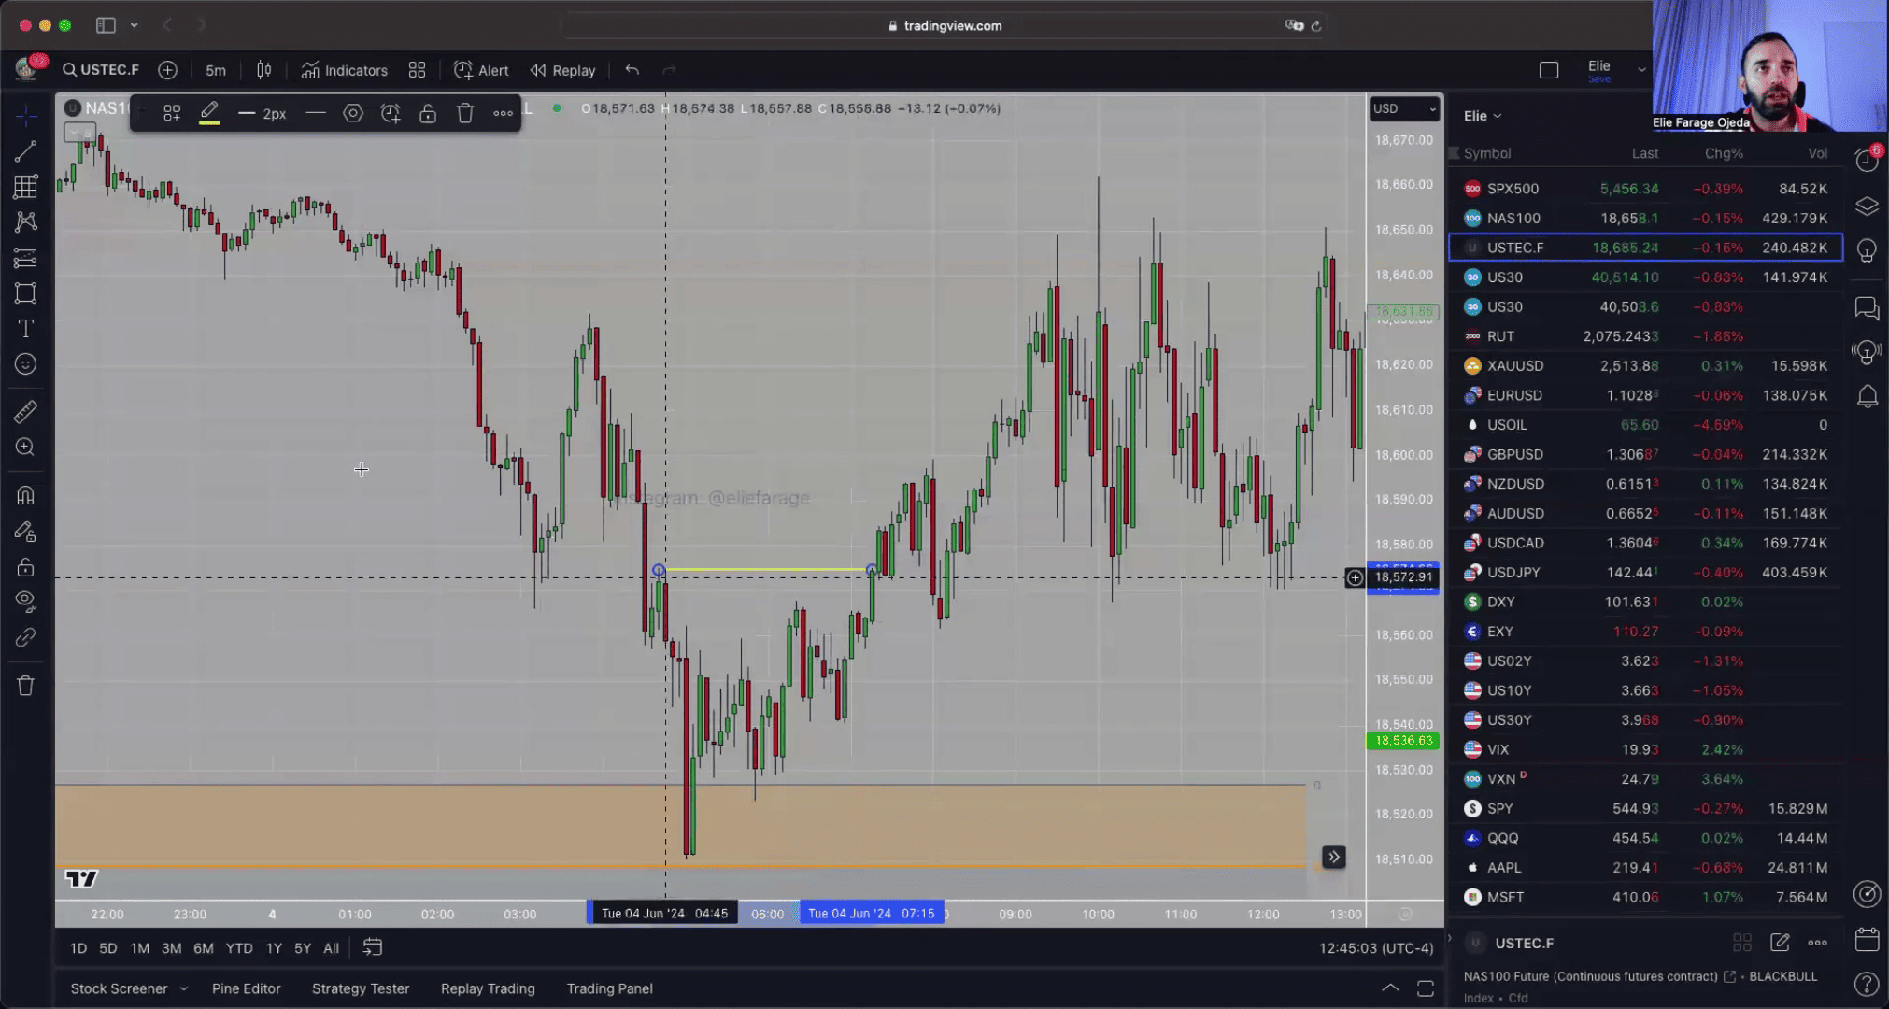Image resolution: width=1889 pixels, height=1009 pixels.
Task: Create an Alert
Action: pos(481,70)
